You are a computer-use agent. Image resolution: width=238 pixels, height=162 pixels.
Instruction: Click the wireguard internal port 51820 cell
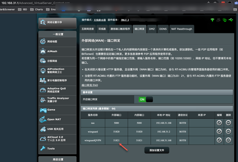[x=139, y=132]
